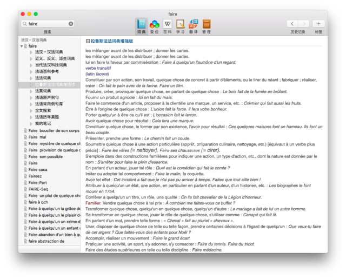Open the dictionary (词典) toolbar icon

click(x=141, y=24)
